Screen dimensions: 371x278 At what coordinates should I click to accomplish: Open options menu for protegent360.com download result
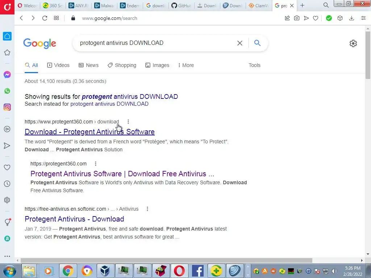[x=128, y=122]
